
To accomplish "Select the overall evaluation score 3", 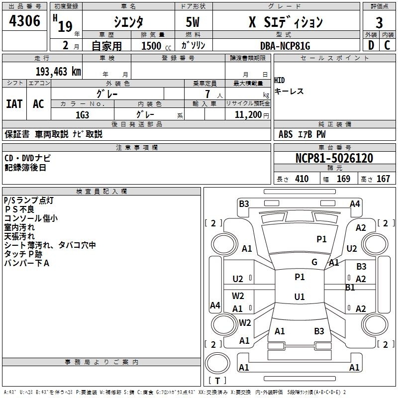I will (x=379, y=22).
